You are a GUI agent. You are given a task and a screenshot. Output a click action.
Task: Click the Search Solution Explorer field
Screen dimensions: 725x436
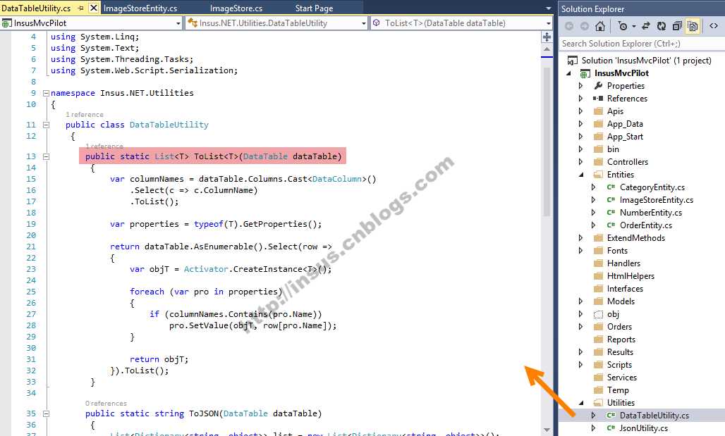coord(642,44)
